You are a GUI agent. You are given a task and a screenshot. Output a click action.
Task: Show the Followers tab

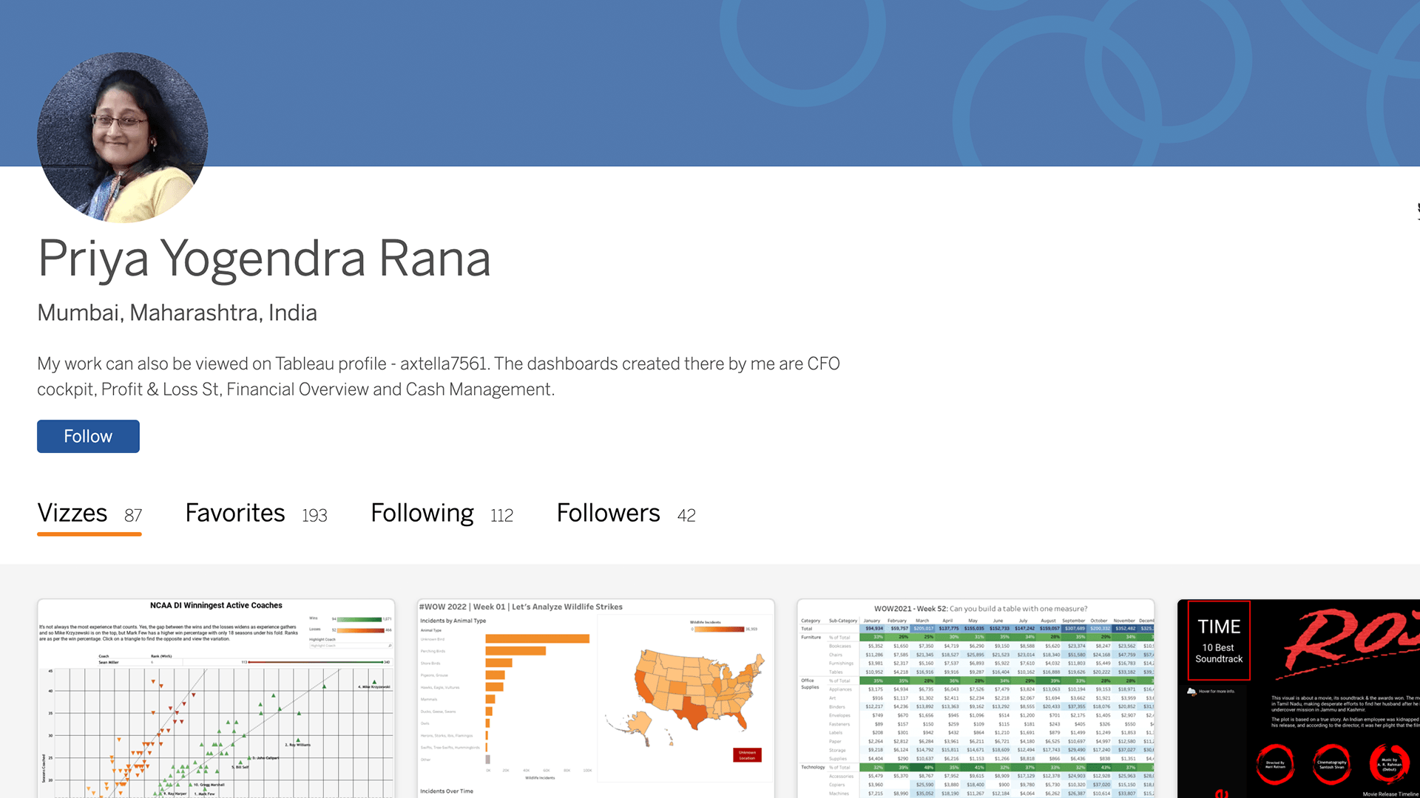[x=626, y=514]
